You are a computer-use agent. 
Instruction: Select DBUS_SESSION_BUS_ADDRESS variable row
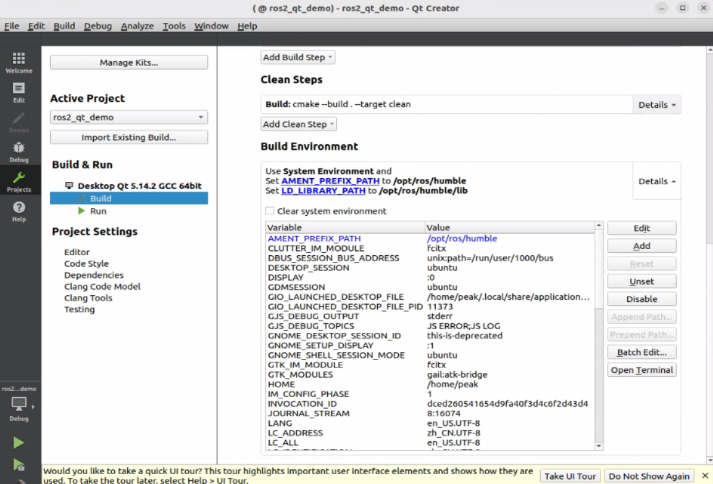430,258
